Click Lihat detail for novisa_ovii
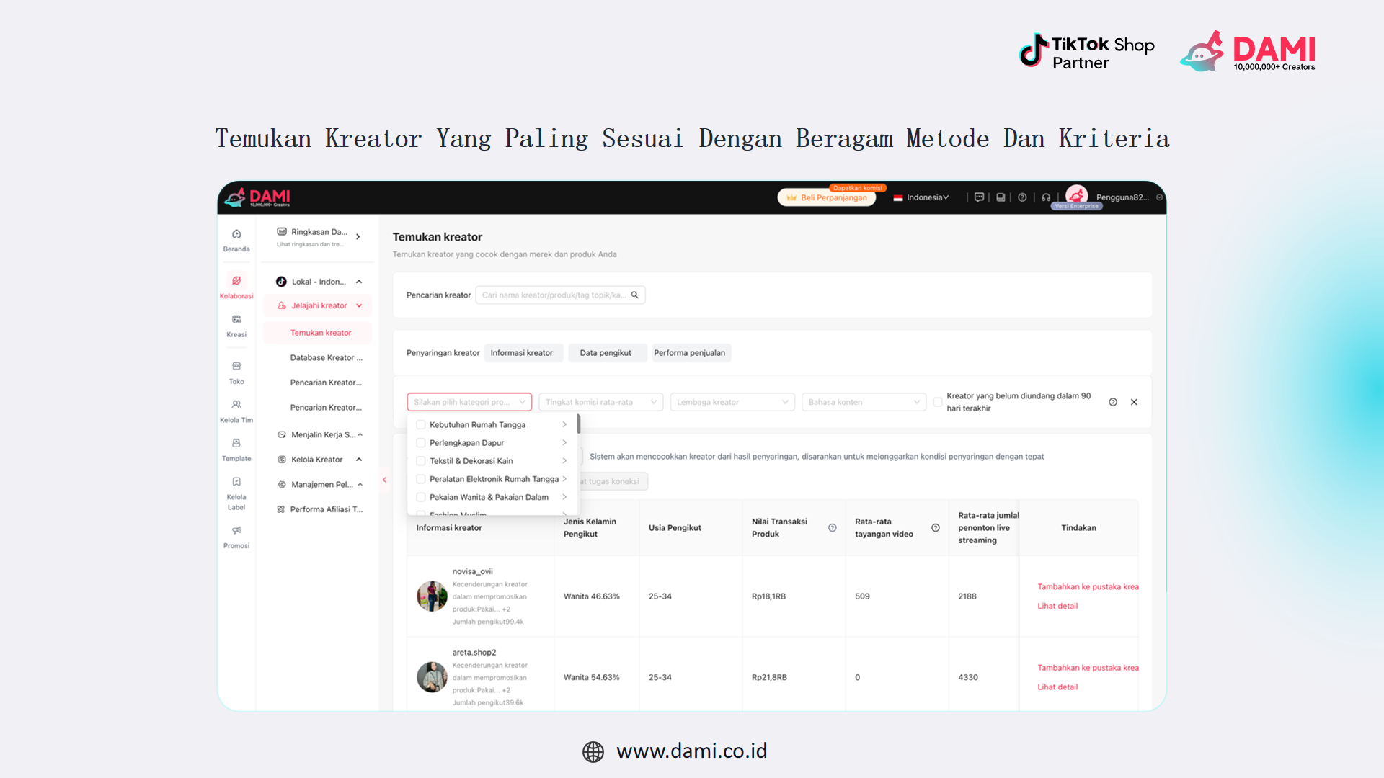 pos(1057,607)
